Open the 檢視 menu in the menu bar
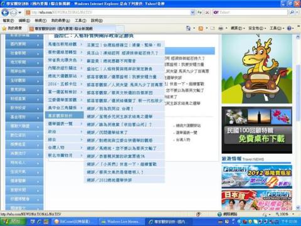Image resolution: width=301 pixels, height=226 pixels. pos(40,21)
